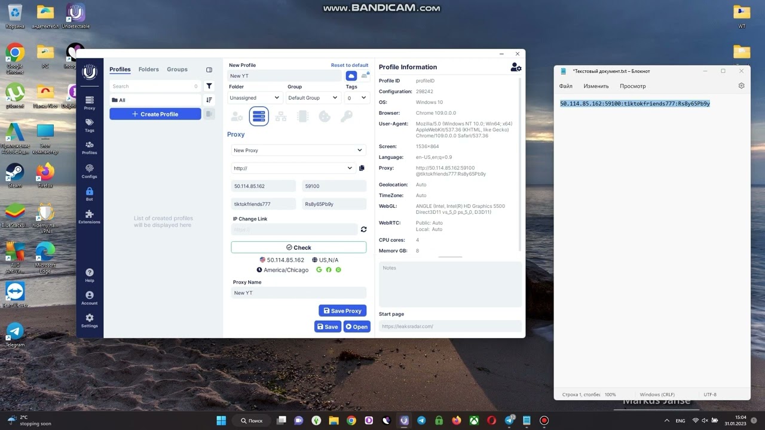Open the Configs fingerprint section
Viewport: 765px width, 430px height.
[x=90, y=171]
